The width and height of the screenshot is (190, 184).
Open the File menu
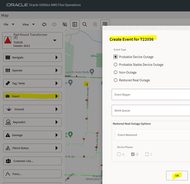click(x=9, y=25)
